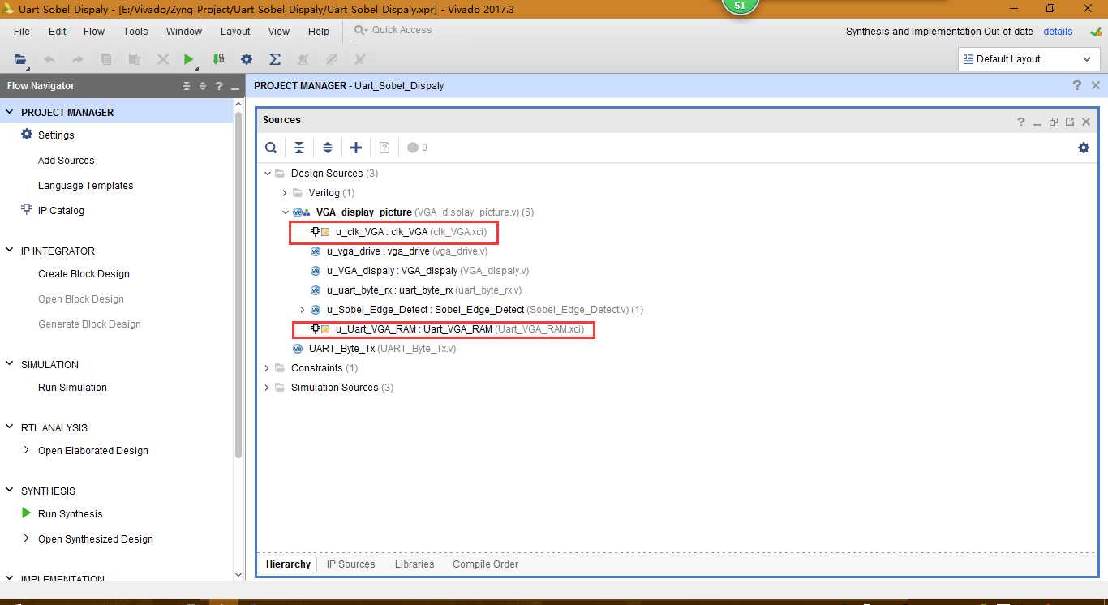1108x605 pixels.
Task: Open Flow Navigator help question mark
Action: [x=219, y=86]
